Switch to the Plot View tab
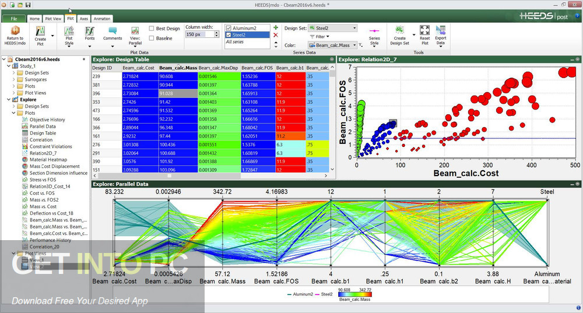This screenshot has width=583, height=313. tap(53, 19)
